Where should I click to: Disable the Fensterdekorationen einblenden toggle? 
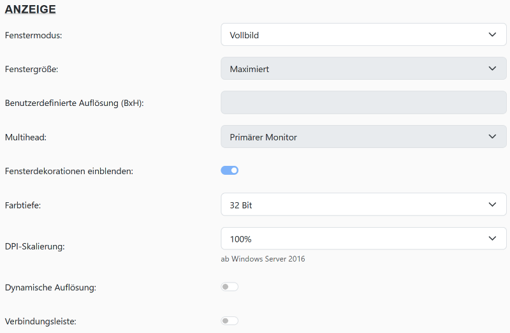tap(229, 170)
